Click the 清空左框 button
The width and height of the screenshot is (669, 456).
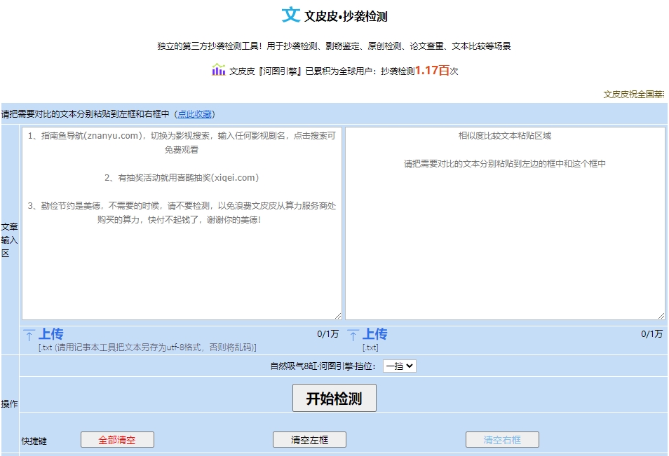click(x=309, y=440)
